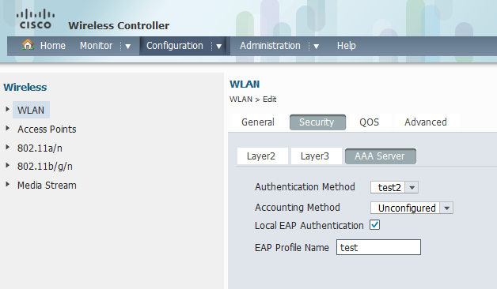Click the Authentication Method label
This screenshot has height=289, width=497.
coord(305,187)
